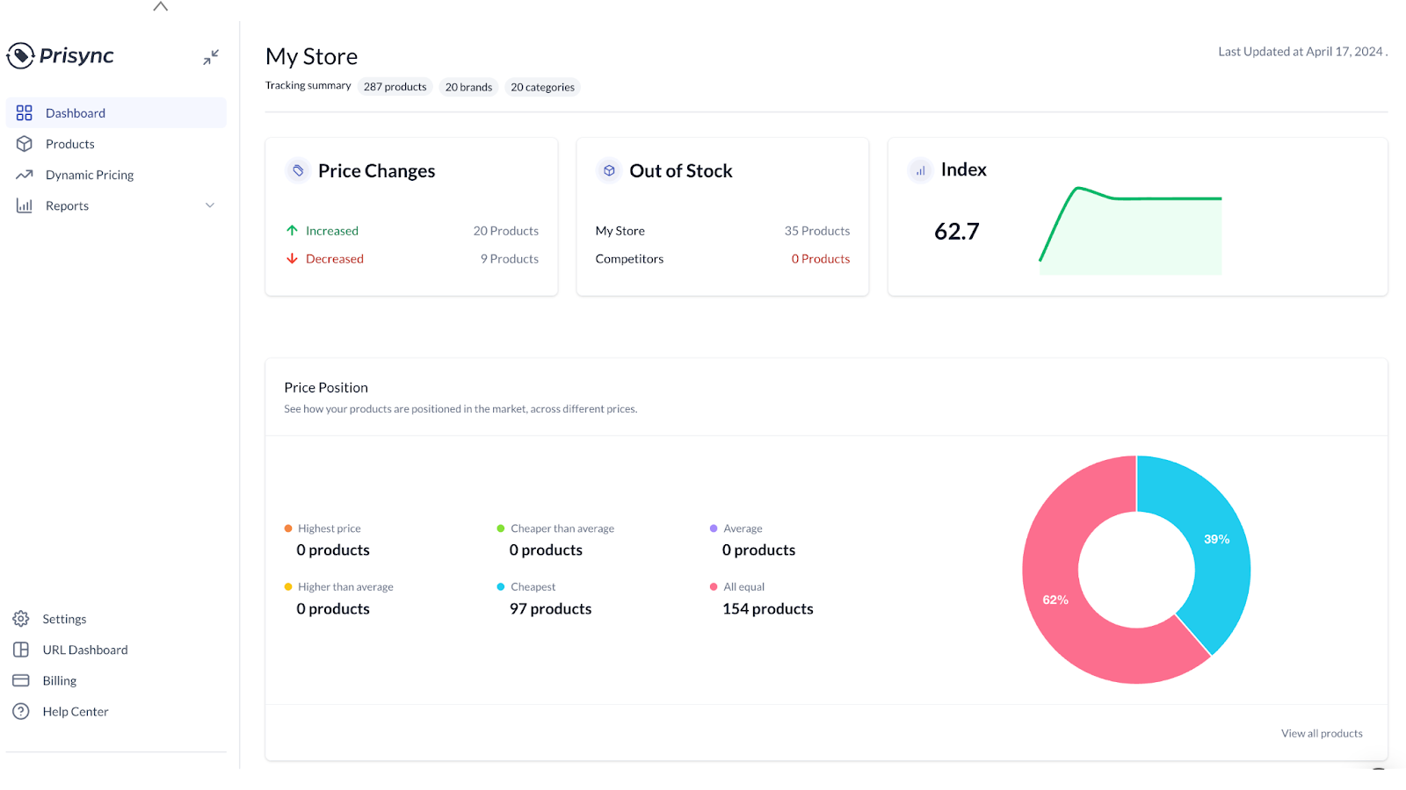This screenshot has height=790, width=1406.
Task: Click the Price Changes tag icon
Action: 298,170
